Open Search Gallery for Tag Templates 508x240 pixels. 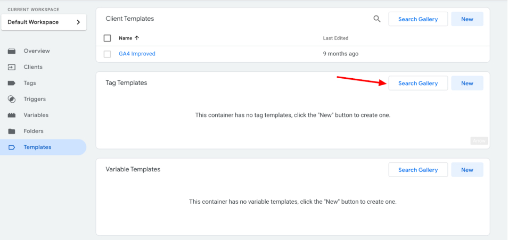418,83
